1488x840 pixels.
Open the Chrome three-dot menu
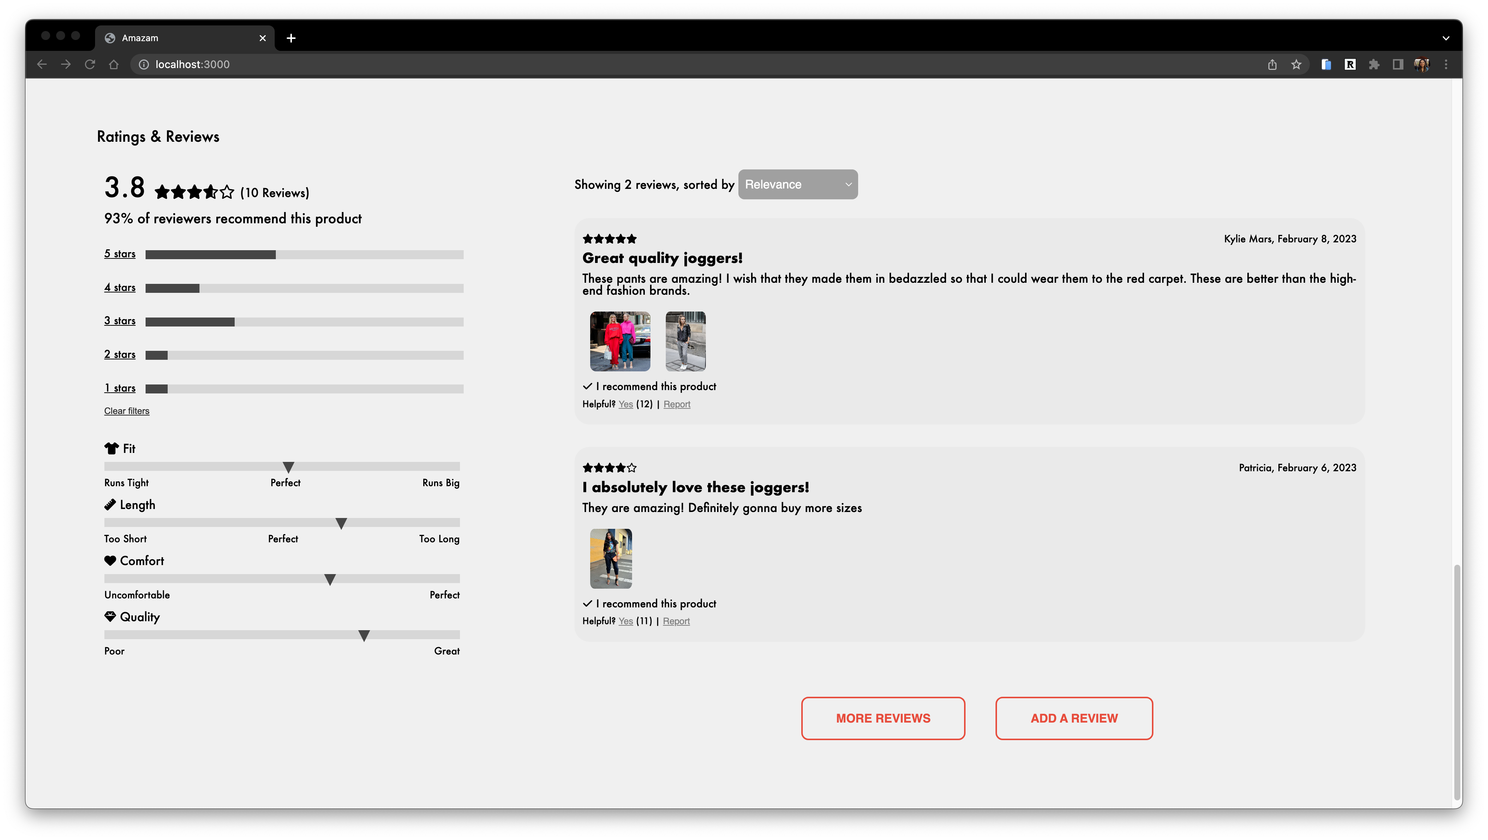tap(1446, 64)
